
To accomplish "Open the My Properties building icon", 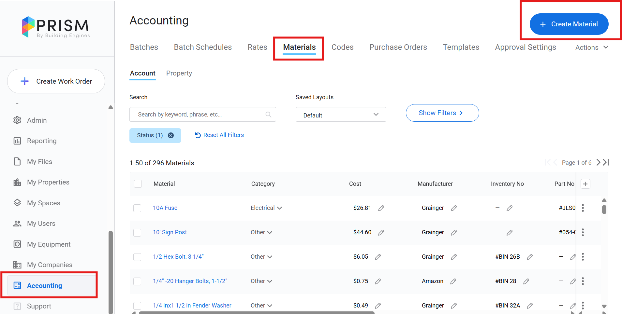I will point(17,182).
